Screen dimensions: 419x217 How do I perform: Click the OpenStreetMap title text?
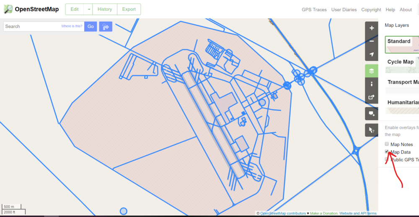36,9
